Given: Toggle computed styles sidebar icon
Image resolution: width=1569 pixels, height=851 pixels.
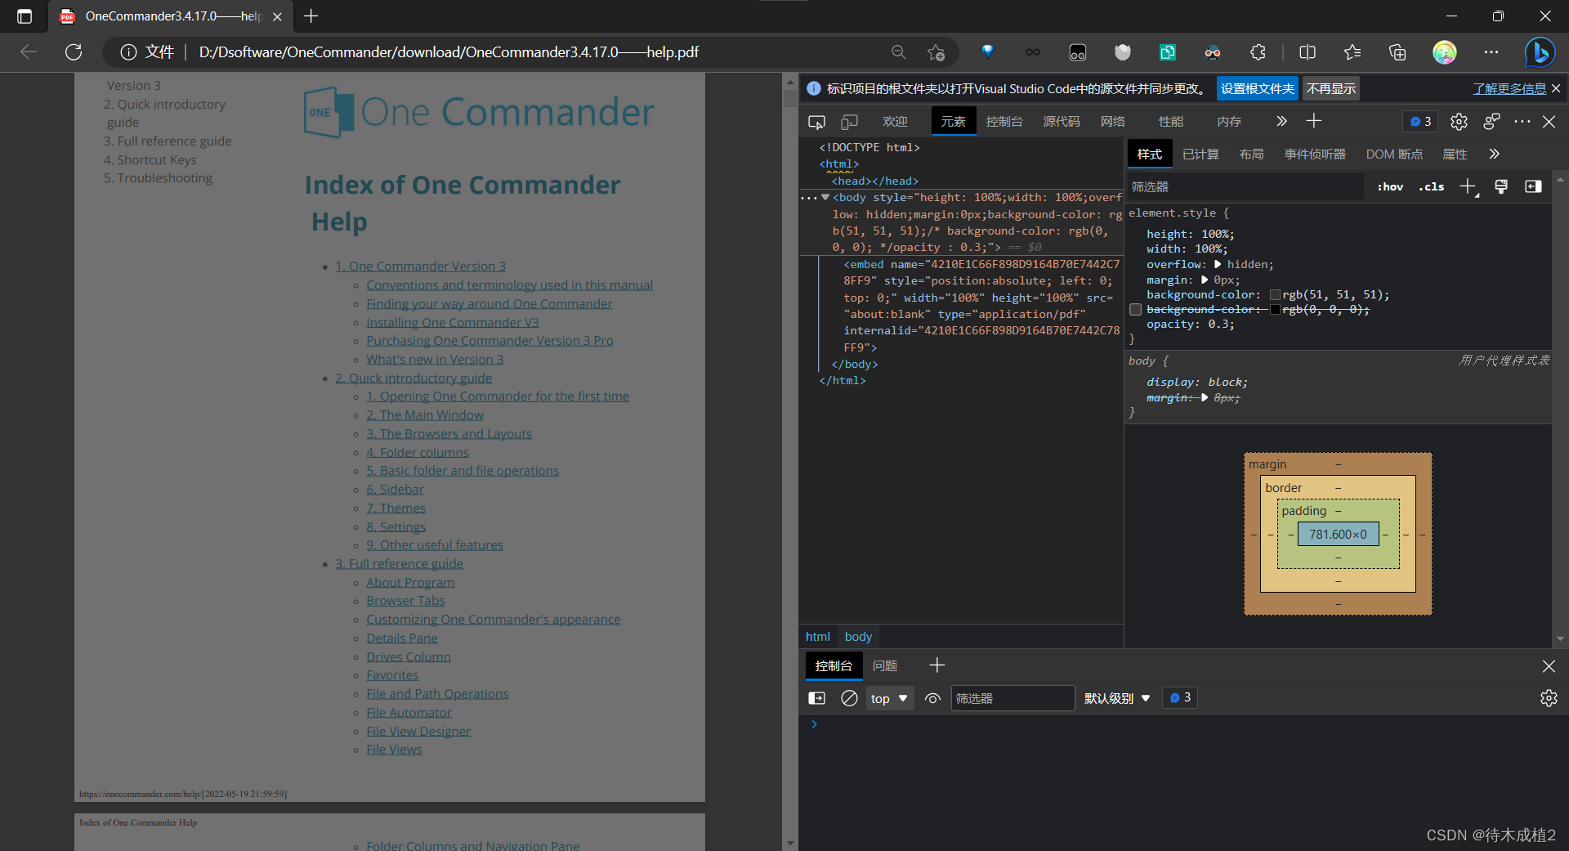Looking at the screenshot, I should click(1533, 187).
